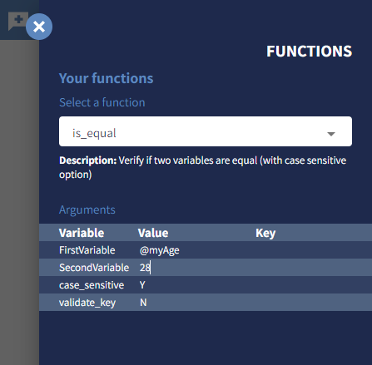The height and width of the screenshot is (365, 372).
Task: Select the validate_key value N
Action: [143, 303]
